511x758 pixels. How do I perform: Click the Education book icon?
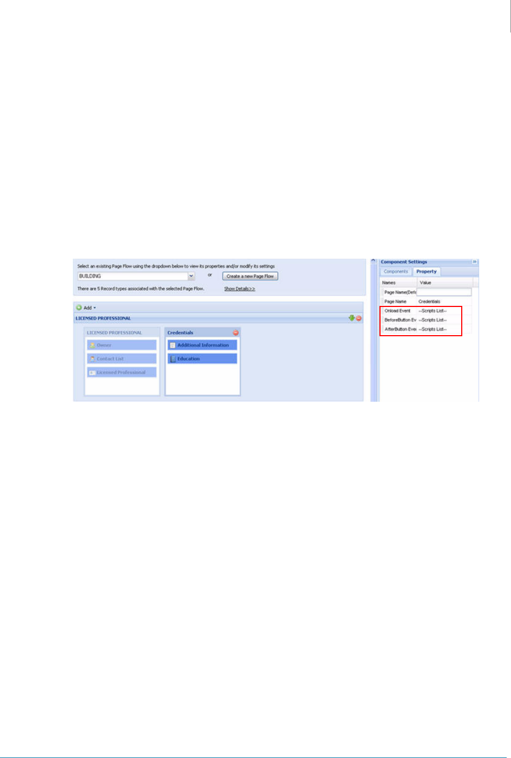[x=173, y=359]
